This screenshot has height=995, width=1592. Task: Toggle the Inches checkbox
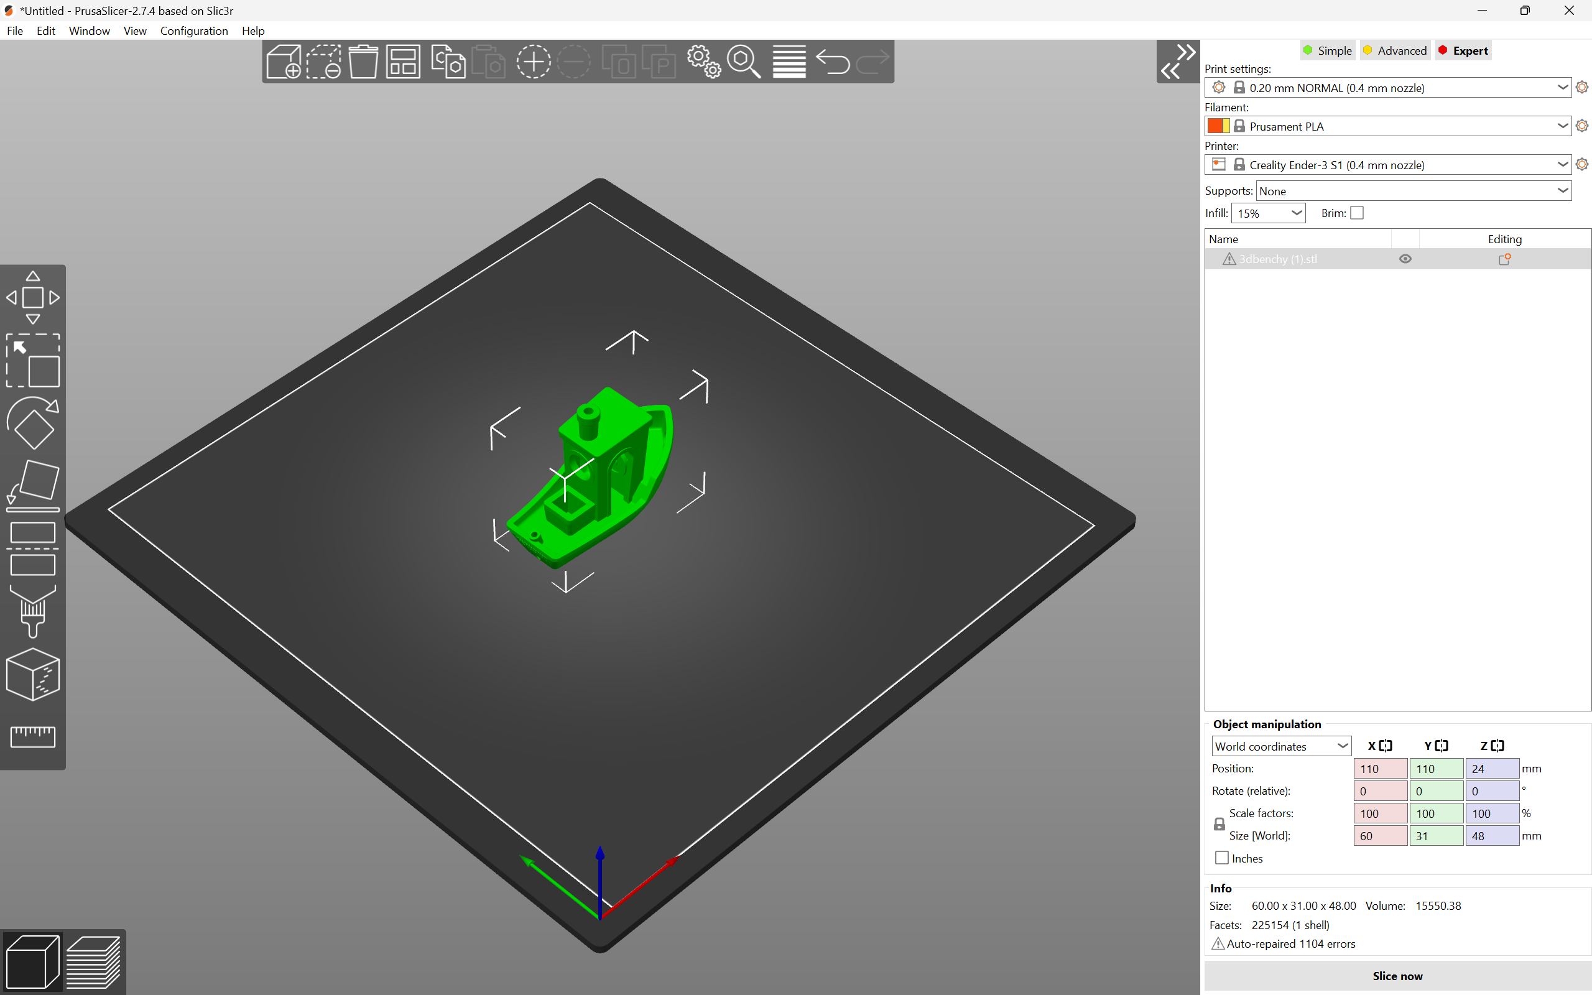[x=1221, y=858]
